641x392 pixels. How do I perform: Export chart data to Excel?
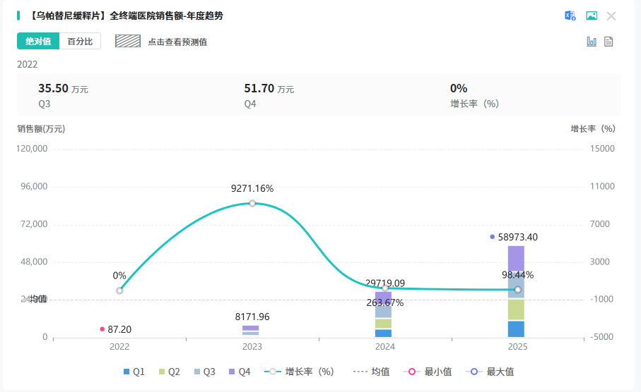(x=570, y=16)
